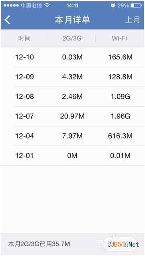Open the 12-10 usage row
Screen dimensions: 145x256
tap(72, 57)
